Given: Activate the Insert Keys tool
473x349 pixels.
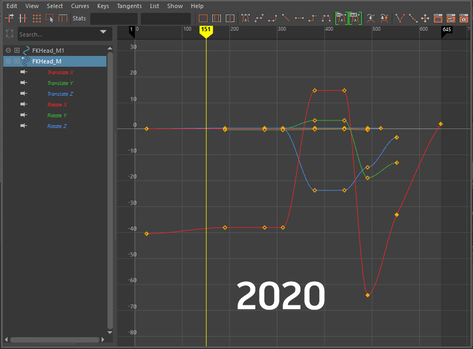Looking at the screenshot, I should click(23, 18).
